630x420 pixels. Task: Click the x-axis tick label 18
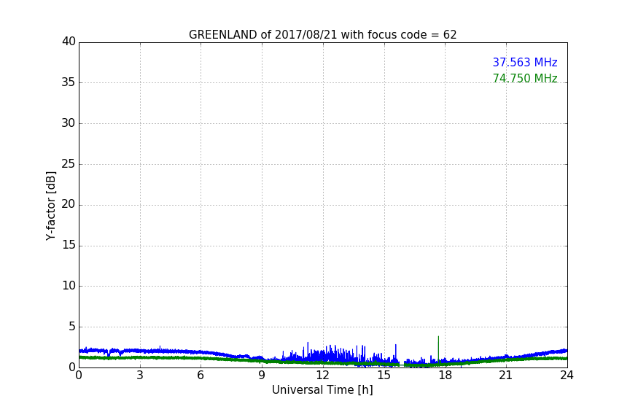pyautogui.click(x=446, y=376)
